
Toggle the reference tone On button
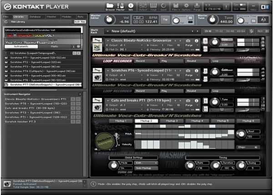254,21
